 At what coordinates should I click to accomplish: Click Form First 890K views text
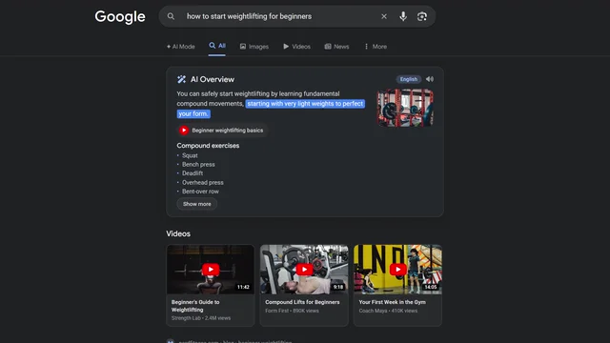[x=292, y=311]
